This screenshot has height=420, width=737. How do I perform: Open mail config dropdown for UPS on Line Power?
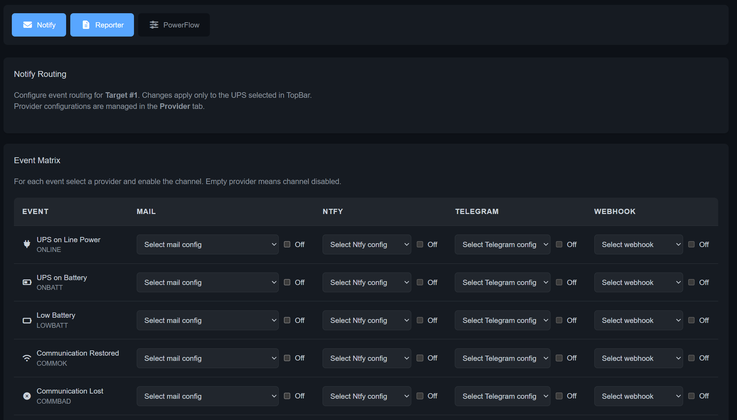[x=207, y=244]
